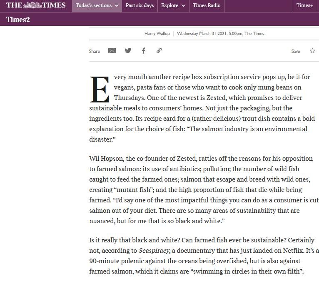The image size is (319, 284).
Task: Copy the article link with chain icon
Action: (159, 51)
